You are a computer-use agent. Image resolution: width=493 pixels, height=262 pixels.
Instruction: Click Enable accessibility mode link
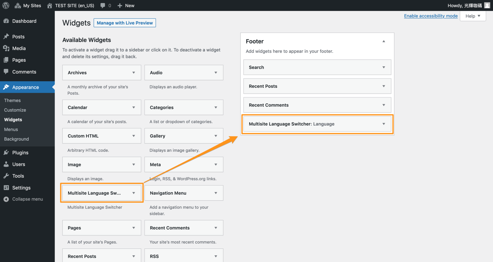[430, 16]
